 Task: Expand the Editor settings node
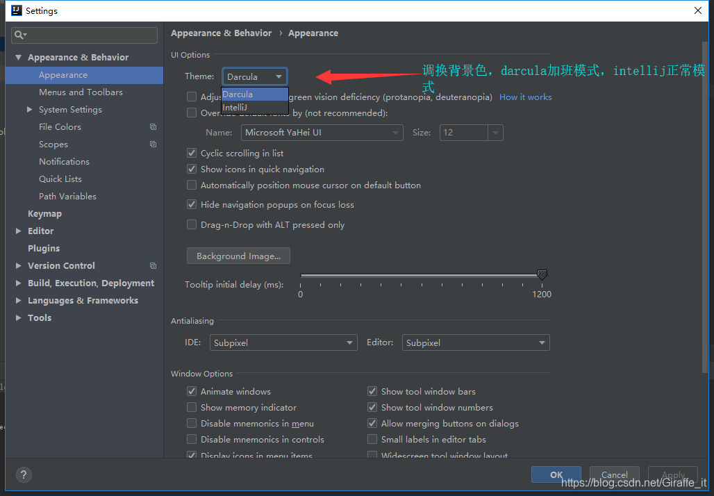click(18, 231)
